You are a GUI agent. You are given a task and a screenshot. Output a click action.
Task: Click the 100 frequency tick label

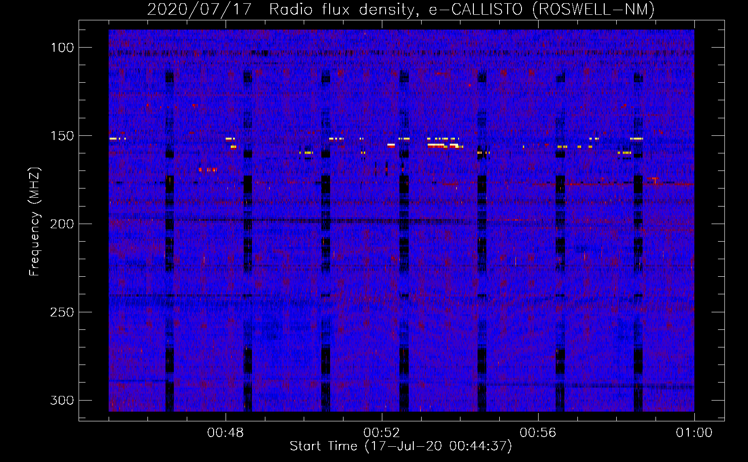tap(62, 48)
